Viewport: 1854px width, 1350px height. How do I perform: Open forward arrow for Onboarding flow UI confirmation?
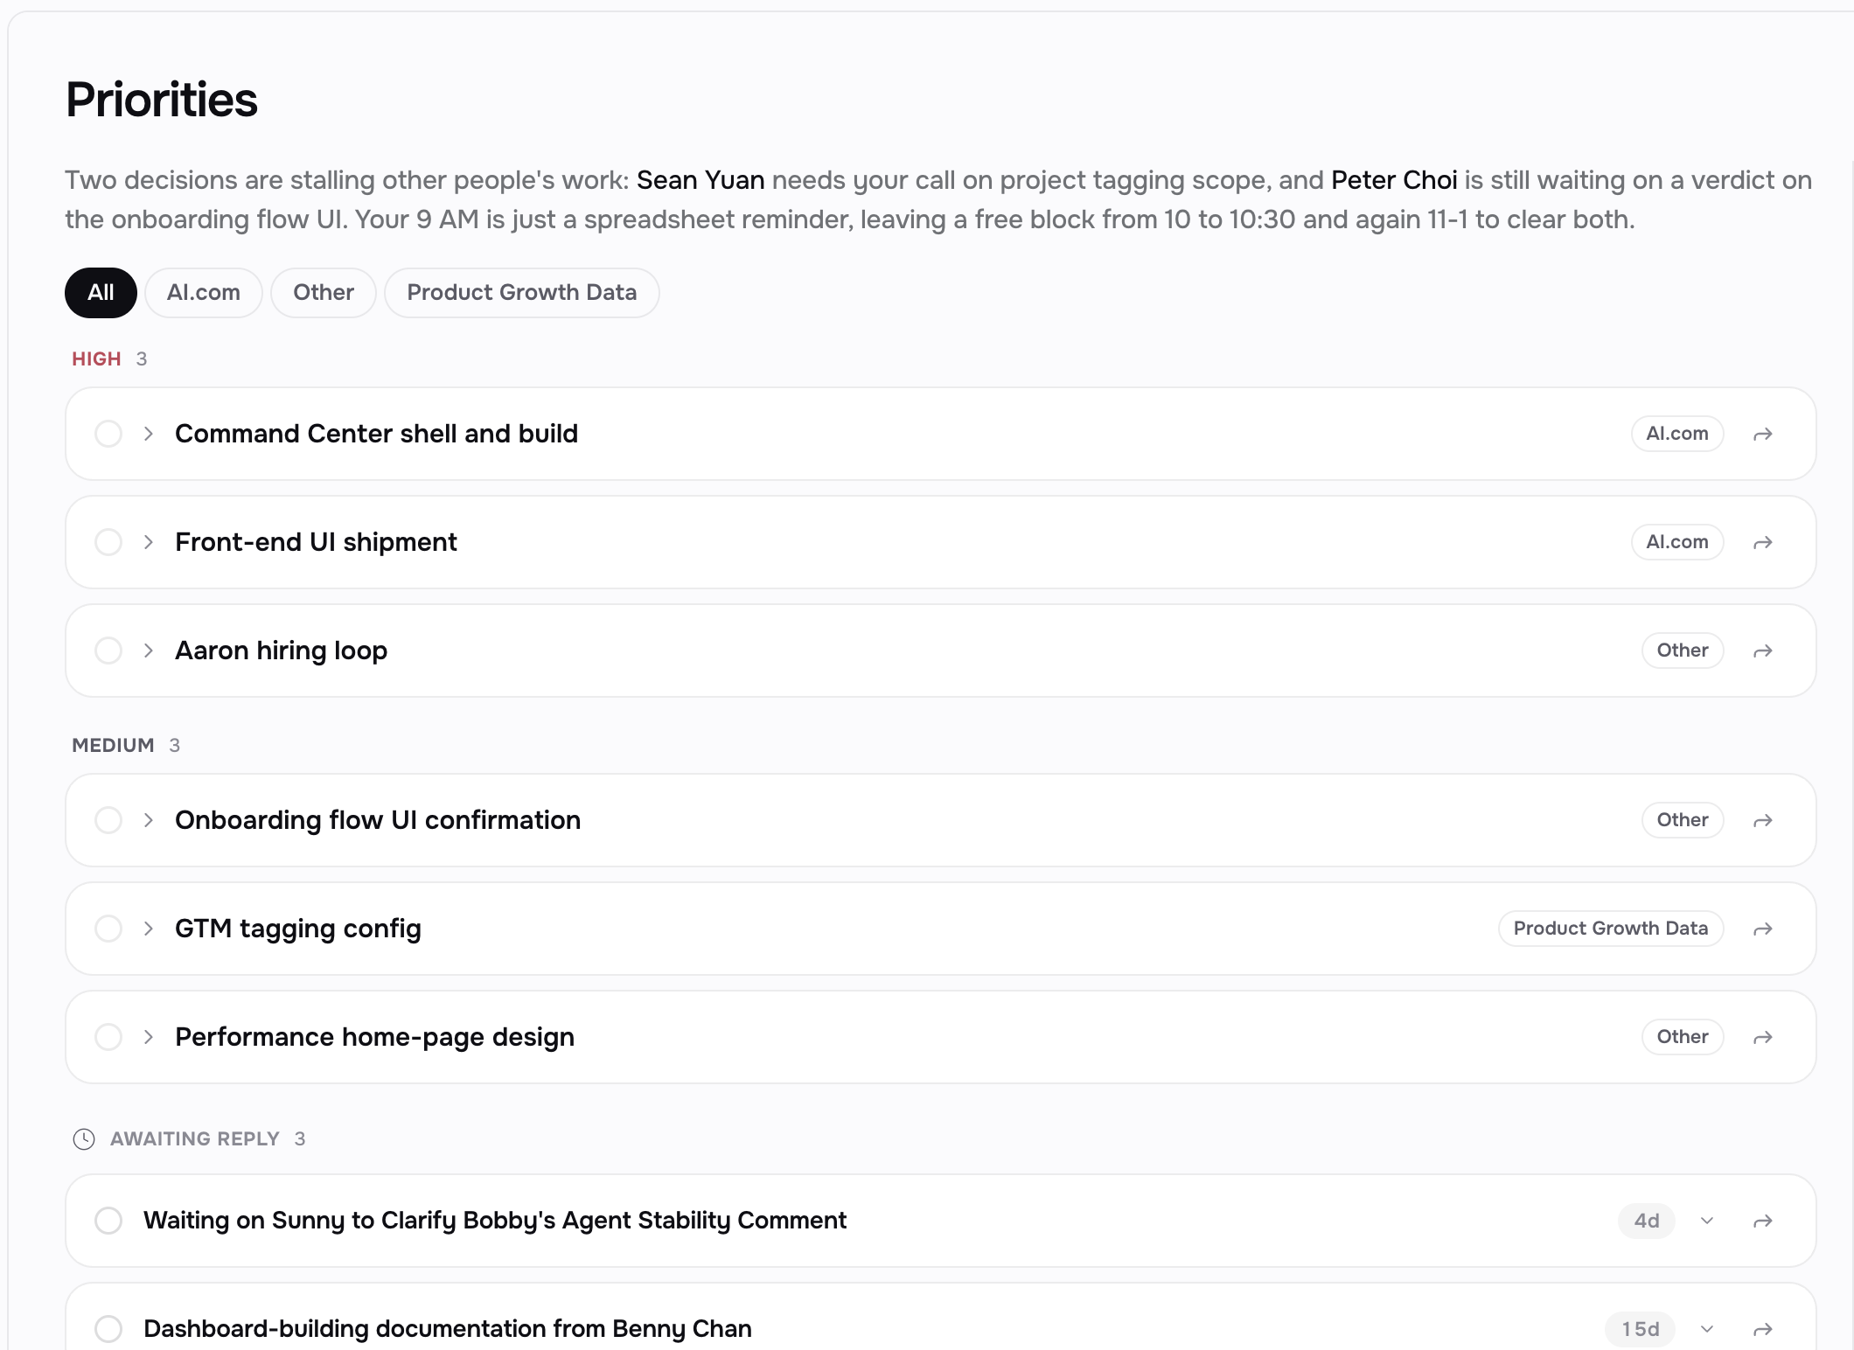click(1763, 820)
